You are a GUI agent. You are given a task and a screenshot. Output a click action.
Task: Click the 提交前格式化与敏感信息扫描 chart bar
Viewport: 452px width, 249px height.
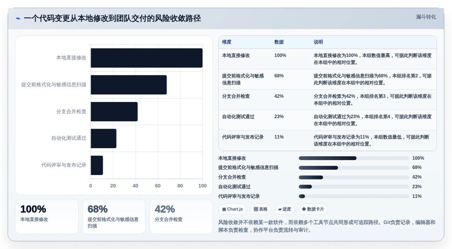tap(129, 85)
